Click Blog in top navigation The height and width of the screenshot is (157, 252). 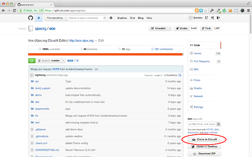point(141,18)
